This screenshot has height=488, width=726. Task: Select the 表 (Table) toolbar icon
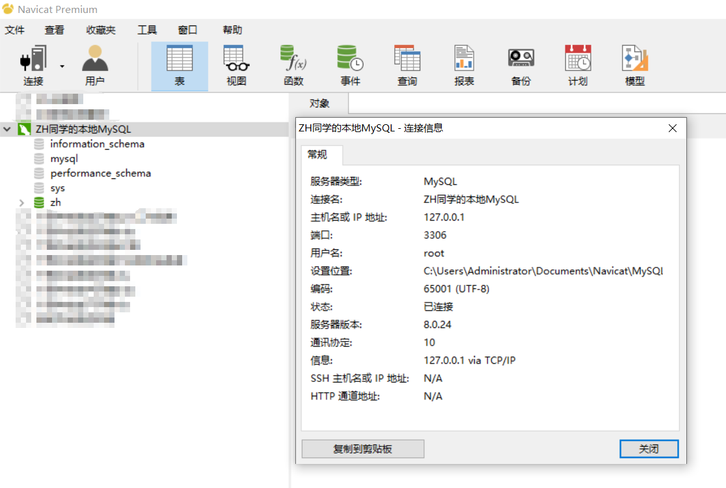click(180, 65)
